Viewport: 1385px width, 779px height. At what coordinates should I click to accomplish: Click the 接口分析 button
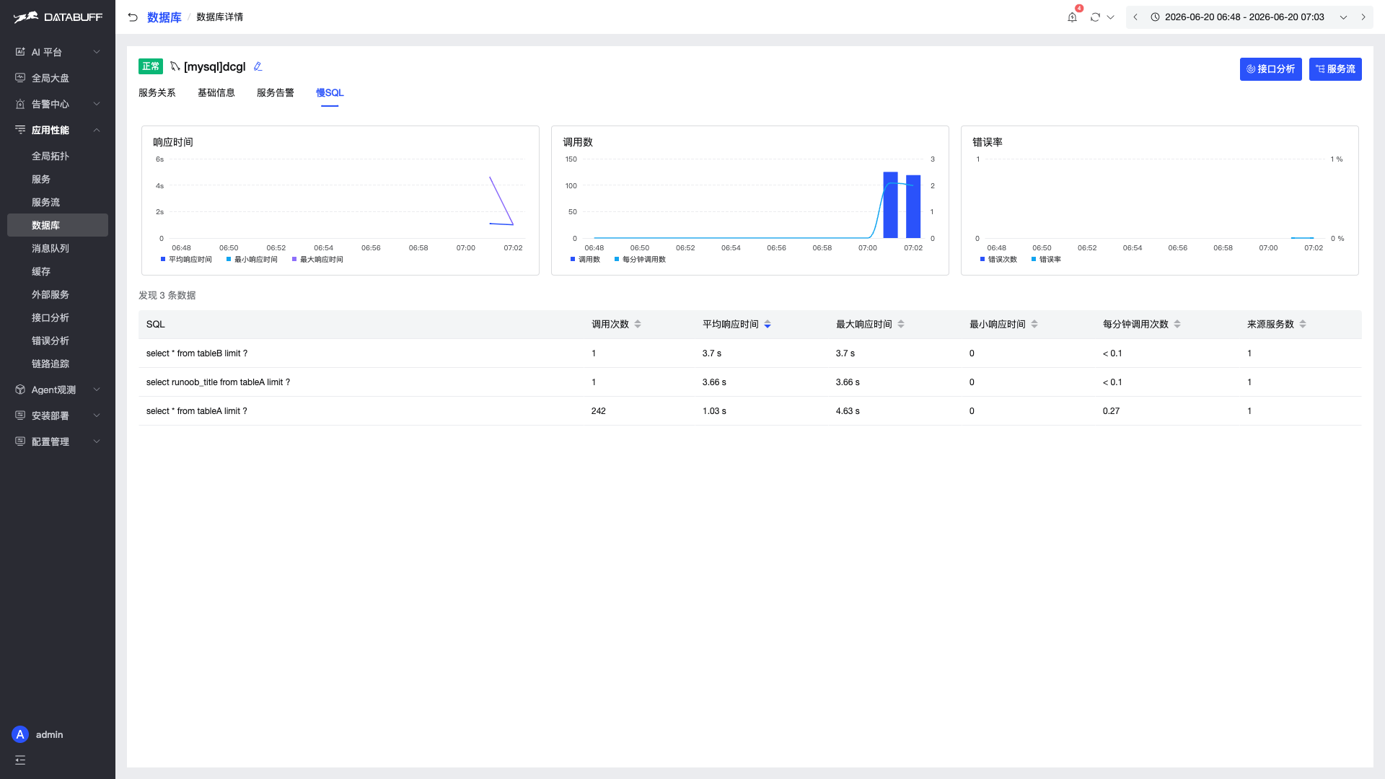(1270, 69)
